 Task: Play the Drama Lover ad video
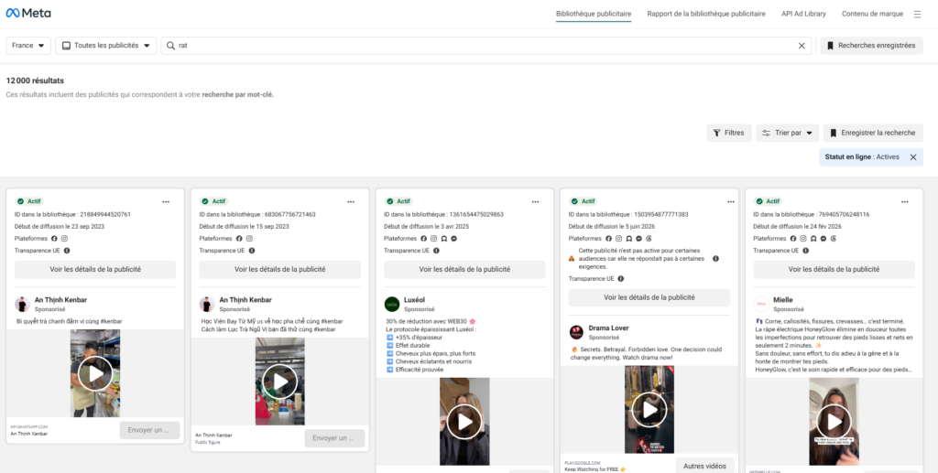[649, 410]
